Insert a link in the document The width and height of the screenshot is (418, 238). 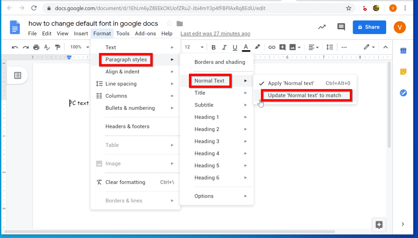coord(271,47)
